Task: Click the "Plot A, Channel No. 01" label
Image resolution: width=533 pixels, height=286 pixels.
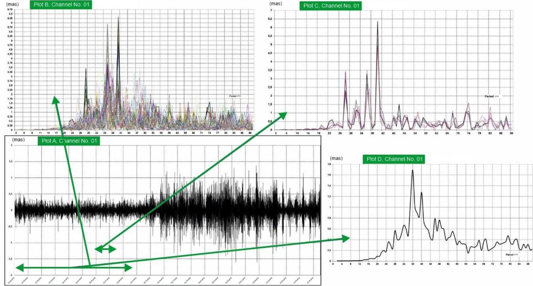Action: (69, 141)
